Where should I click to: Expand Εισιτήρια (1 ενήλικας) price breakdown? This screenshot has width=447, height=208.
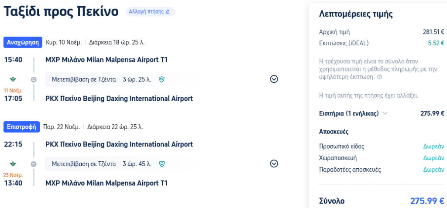pos(385,113)
